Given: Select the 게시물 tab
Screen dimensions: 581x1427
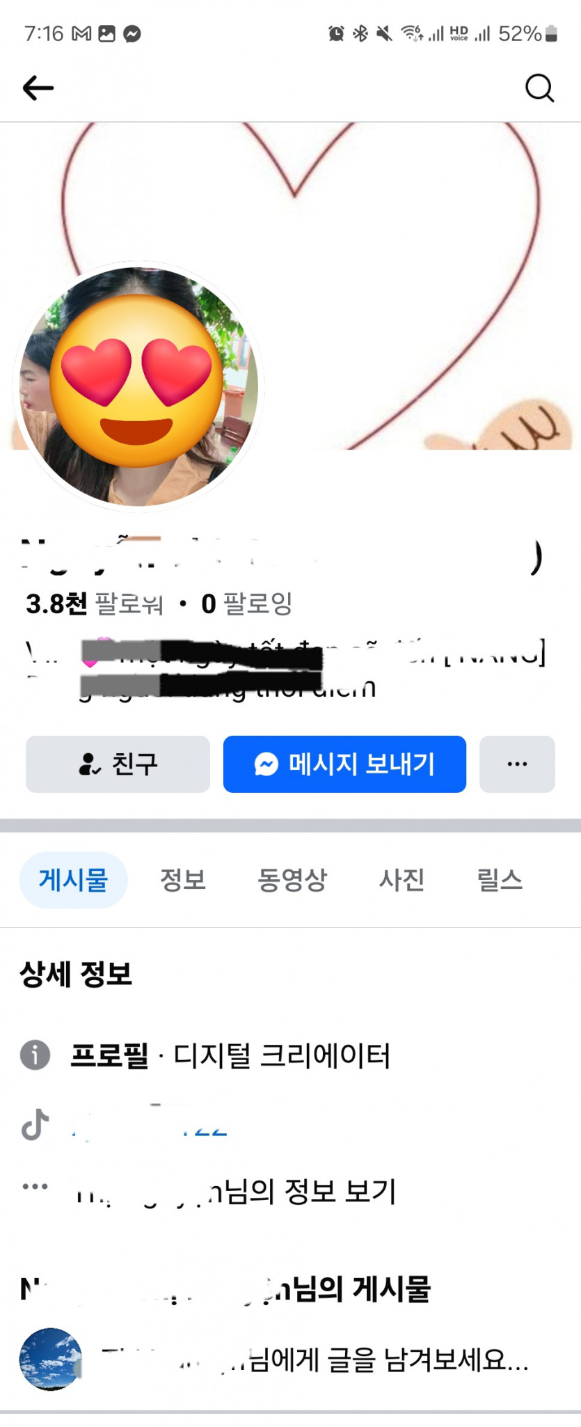Looking at the screenshot, I should click(x=73, y=880).
